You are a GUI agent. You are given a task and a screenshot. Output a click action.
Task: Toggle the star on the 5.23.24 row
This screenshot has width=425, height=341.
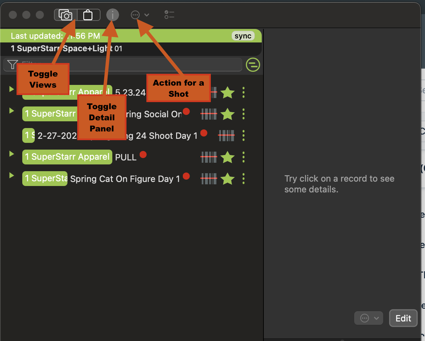click(x=228, y=93)
